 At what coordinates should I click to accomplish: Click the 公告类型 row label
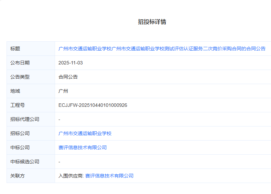tap(20, 77)
